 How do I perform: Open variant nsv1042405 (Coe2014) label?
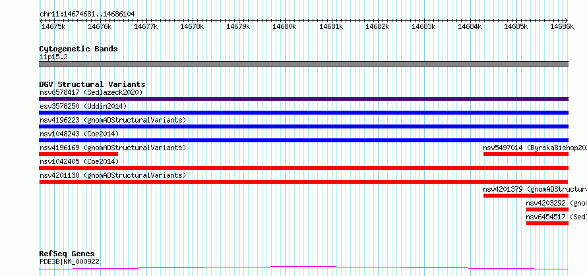pos(79,161)
